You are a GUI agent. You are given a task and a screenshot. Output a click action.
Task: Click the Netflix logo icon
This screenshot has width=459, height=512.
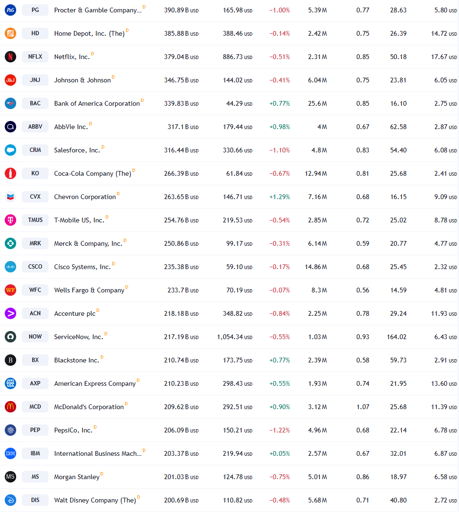pyautogui.click(x=10, y=57)
